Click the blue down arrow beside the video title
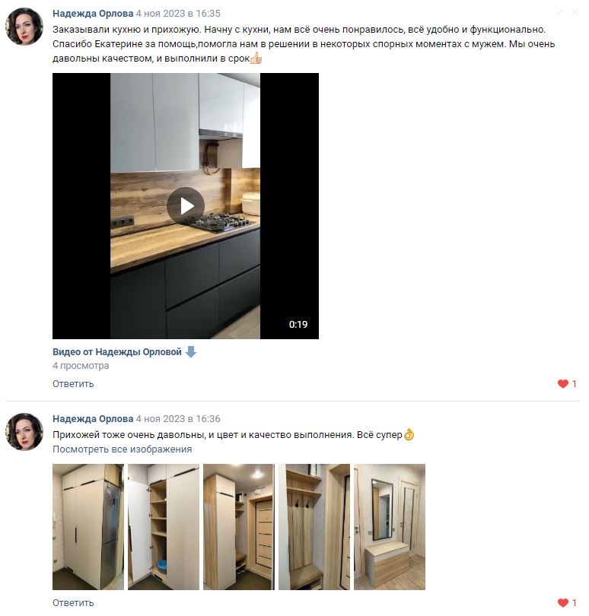 coord(191,352)
